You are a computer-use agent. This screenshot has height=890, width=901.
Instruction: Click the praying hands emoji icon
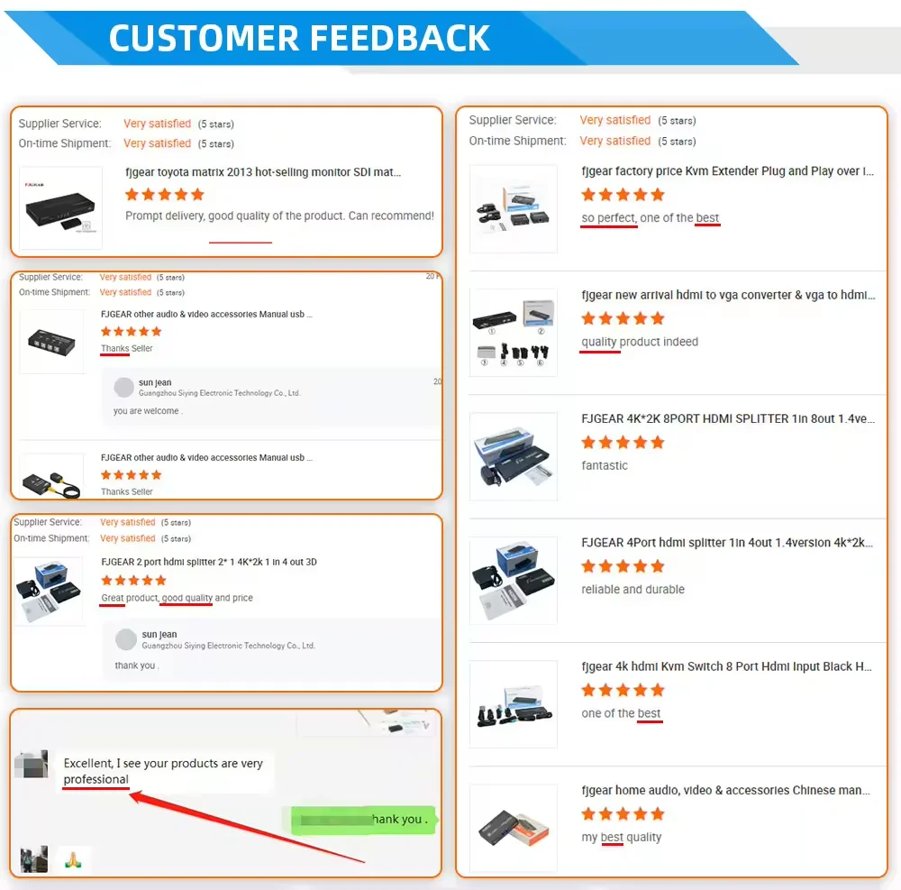coord(73,860)
